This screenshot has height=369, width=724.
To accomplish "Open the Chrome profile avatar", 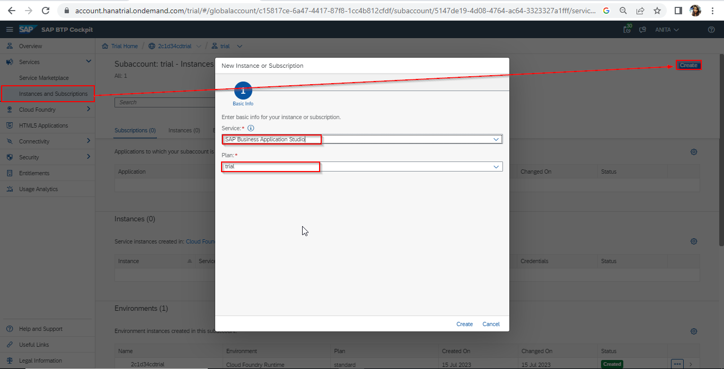I will (695, 11).
